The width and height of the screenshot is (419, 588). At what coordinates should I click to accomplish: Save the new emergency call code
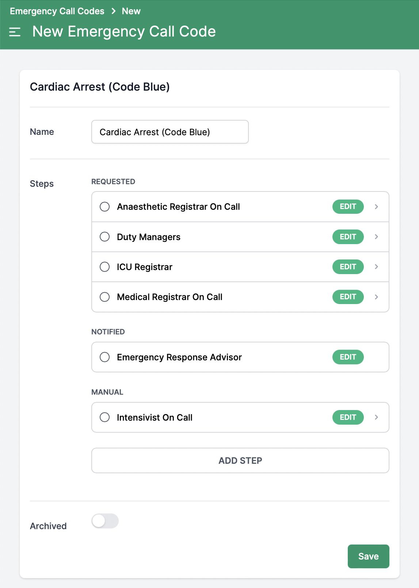coord(368,556)
